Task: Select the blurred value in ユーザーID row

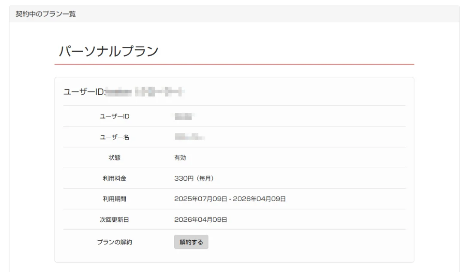Action: coord(185,116)
